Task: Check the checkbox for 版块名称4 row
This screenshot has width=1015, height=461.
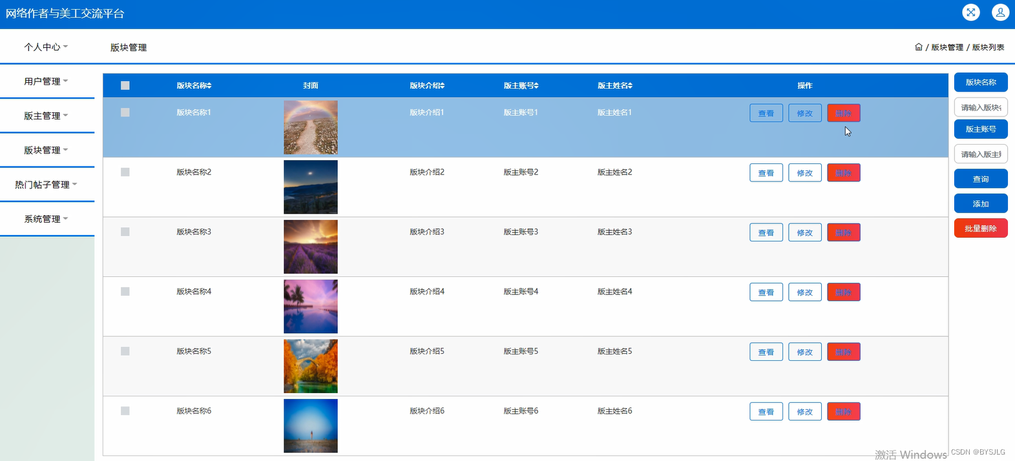Action: click(x=125, y=292)
